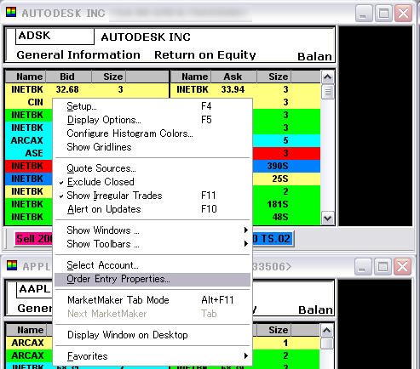Expand the Show Toolbars submenu
The width and height of the screenshot is (420, 369).
click(x=152, y=244)
